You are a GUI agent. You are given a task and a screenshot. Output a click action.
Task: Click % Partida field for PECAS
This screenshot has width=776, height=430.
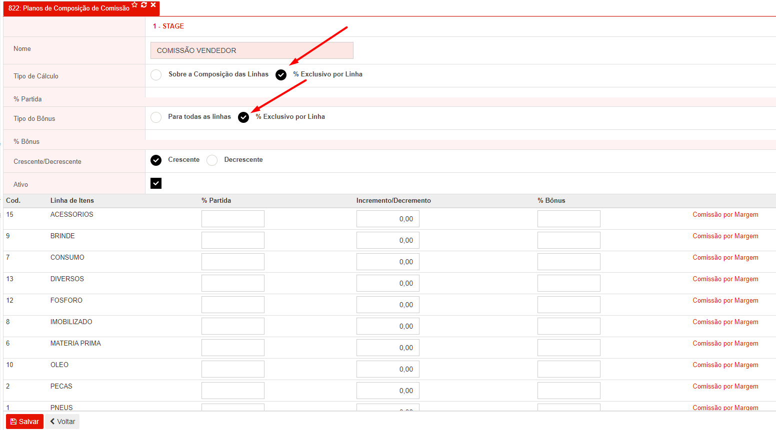pos(233,391)
